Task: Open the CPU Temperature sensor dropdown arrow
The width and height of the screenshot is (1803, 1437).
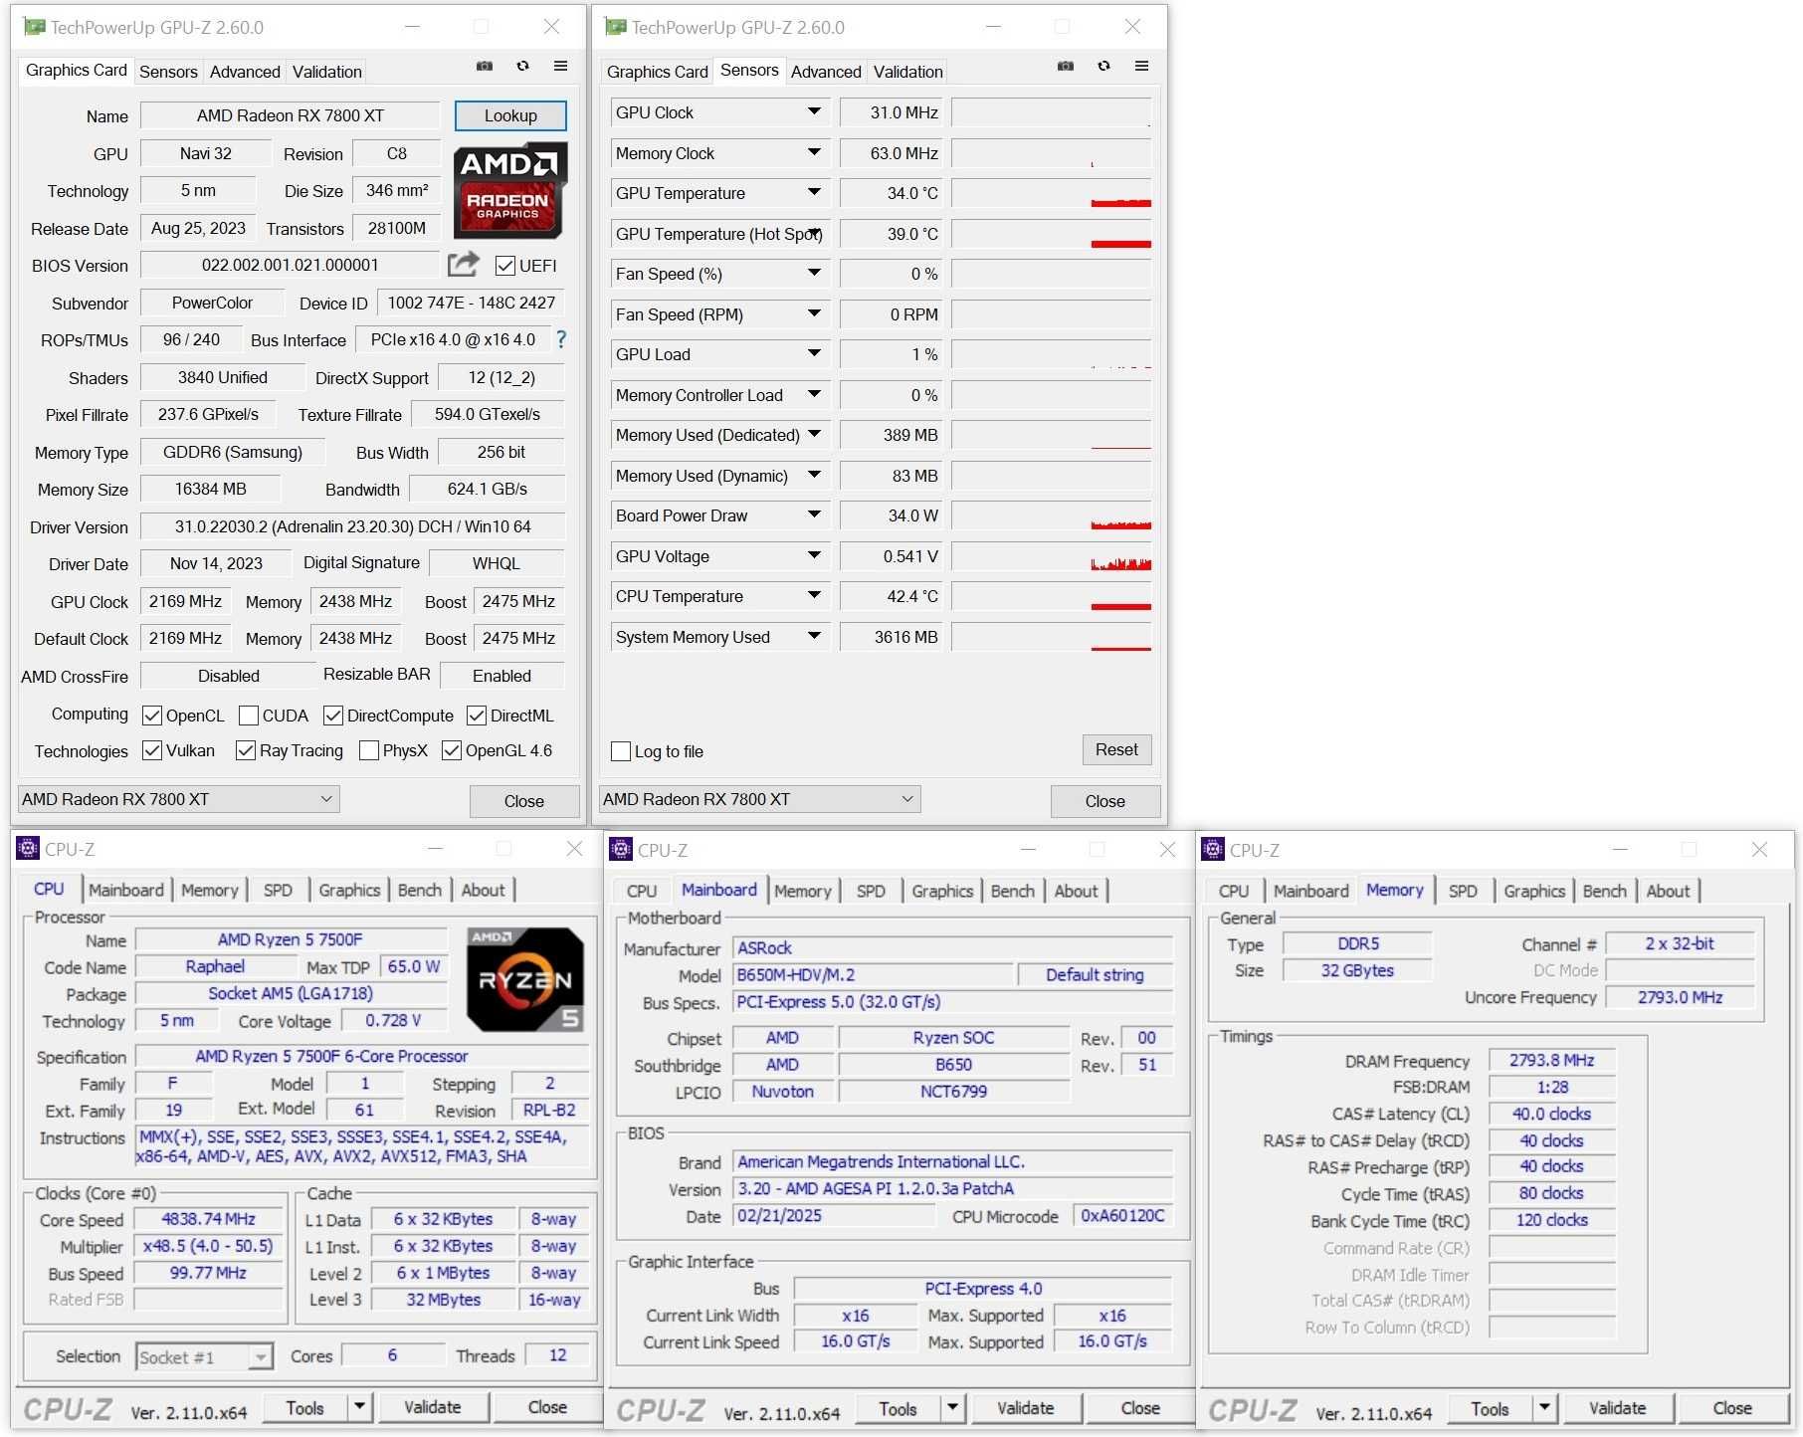Action: coord(814,595)
